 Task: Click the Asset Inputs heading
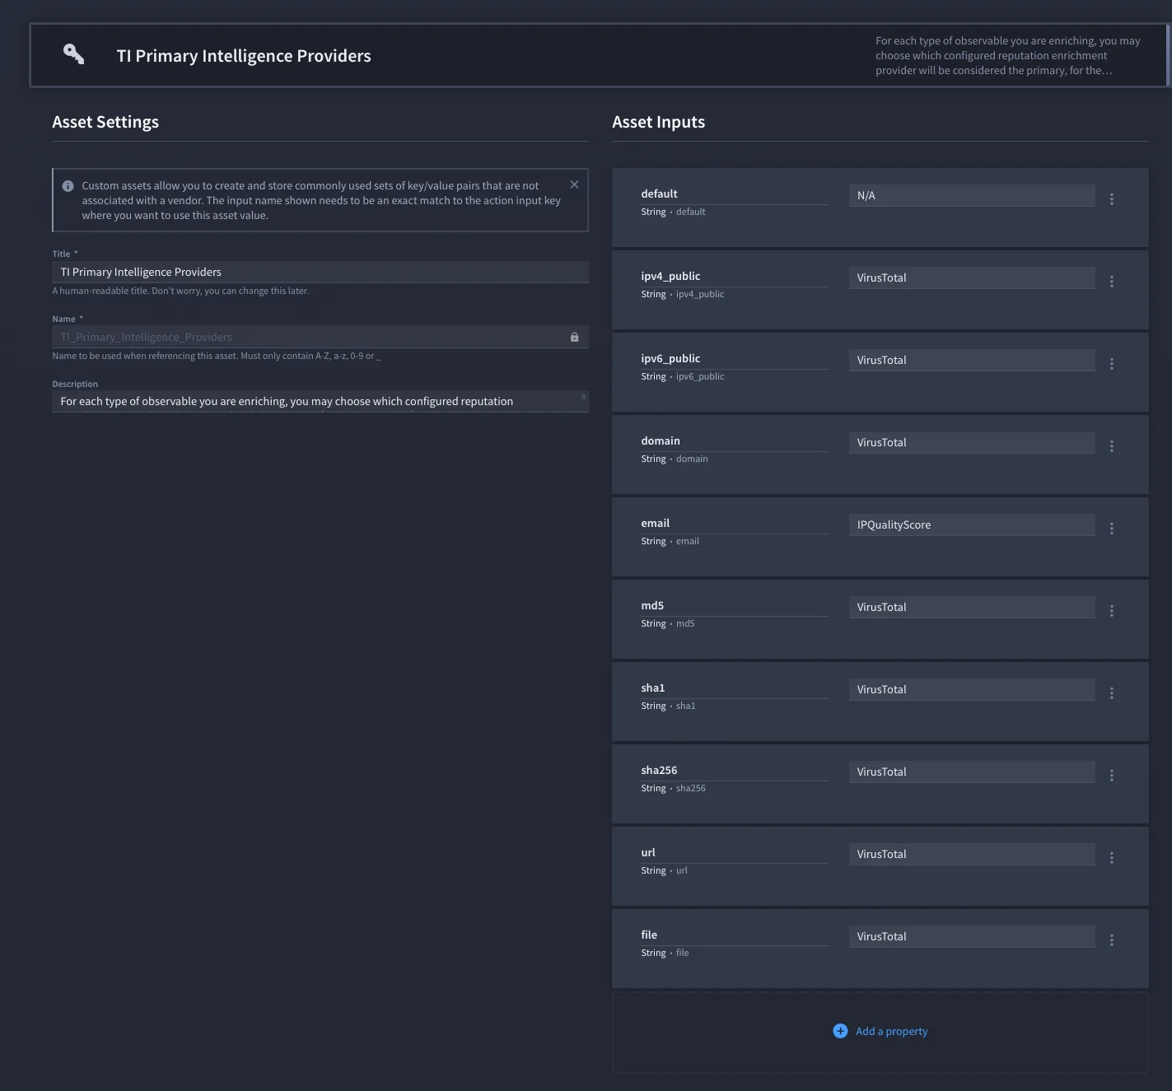[x=658, y=122]
